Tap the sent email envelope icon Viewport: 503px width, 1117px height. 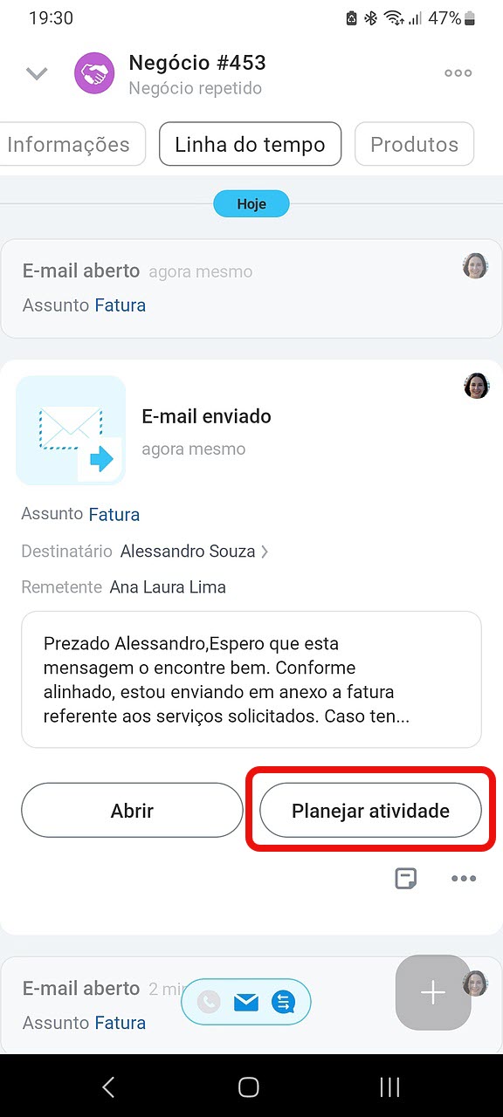click(71, 430)
